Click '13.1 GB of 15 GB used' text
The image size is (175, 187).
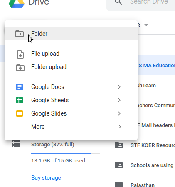pos(58,161)
